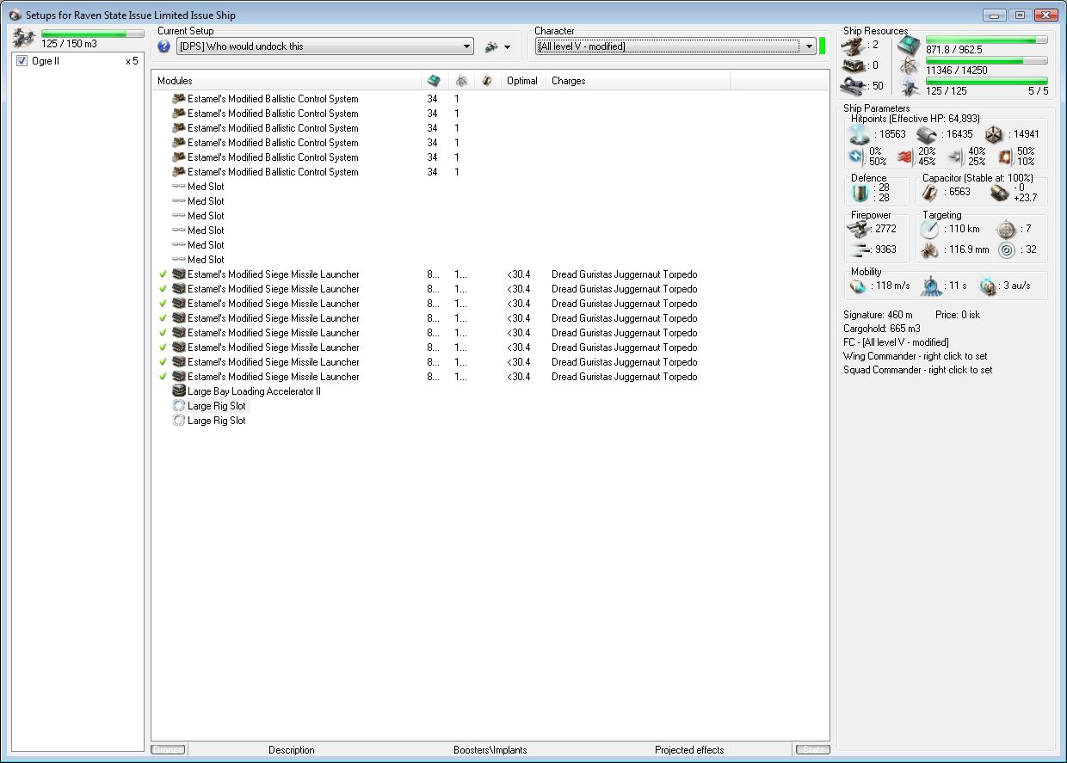Image resolution: width=1067 pixels, height=763 pixels.
Task: Click the drone bay icon above Ogre II
Action: point(24,38)
